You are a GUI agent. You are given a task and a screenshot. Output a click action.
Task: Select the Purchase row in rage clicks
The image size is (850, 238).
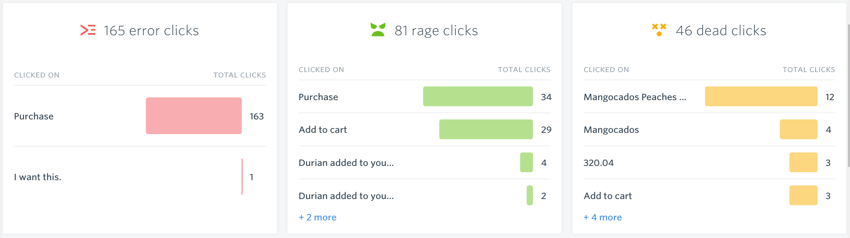pos(424,97)
